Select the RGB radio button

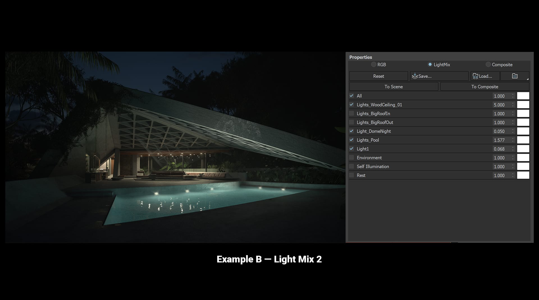(x=374, y=64)
